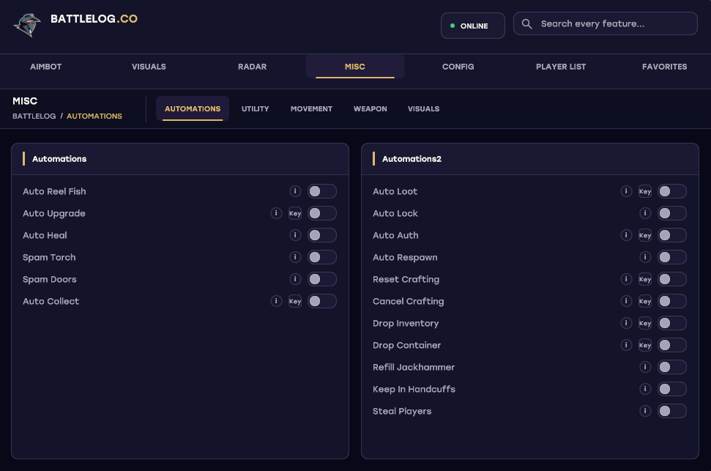Screen dimensions: 711x471
Task: Click the BATTLELOG breadcrumb link
Action: point(34,116)
